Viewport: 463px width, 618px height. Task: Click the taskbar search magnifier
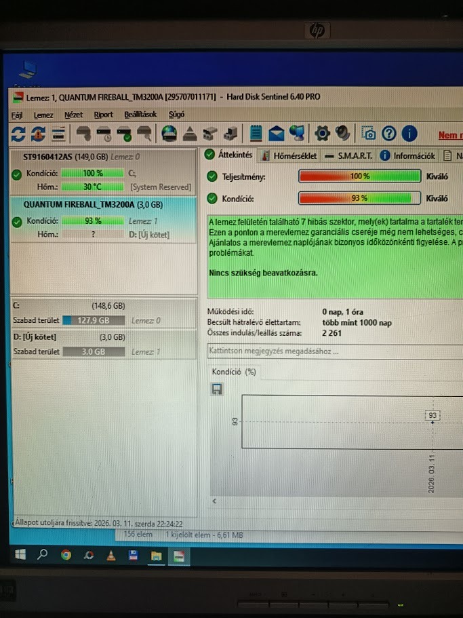tap(42, 555)
